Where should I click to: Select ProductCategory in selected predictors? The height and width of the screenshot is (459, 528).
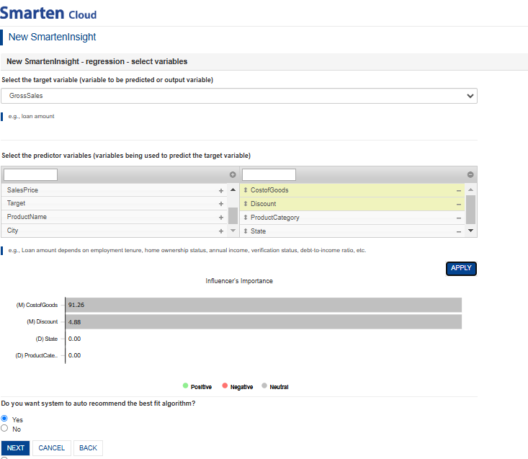352,218
